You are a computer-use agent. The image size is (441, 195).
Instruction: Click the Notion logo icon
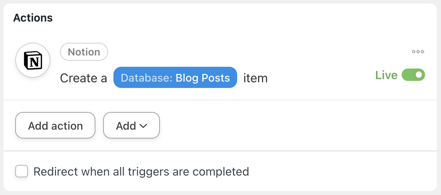[x=33, y=60]
